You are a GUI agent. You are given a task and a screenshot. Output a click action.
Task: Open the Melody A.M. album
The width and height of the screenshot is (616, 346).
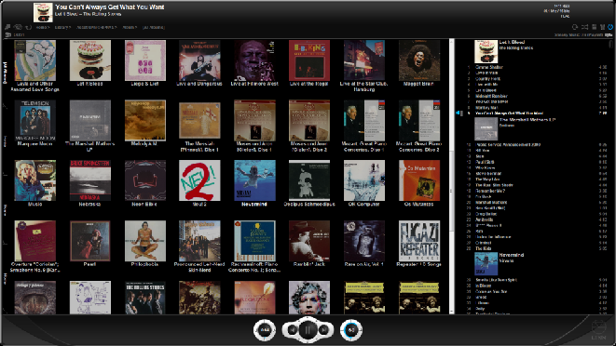coord(145,120)
